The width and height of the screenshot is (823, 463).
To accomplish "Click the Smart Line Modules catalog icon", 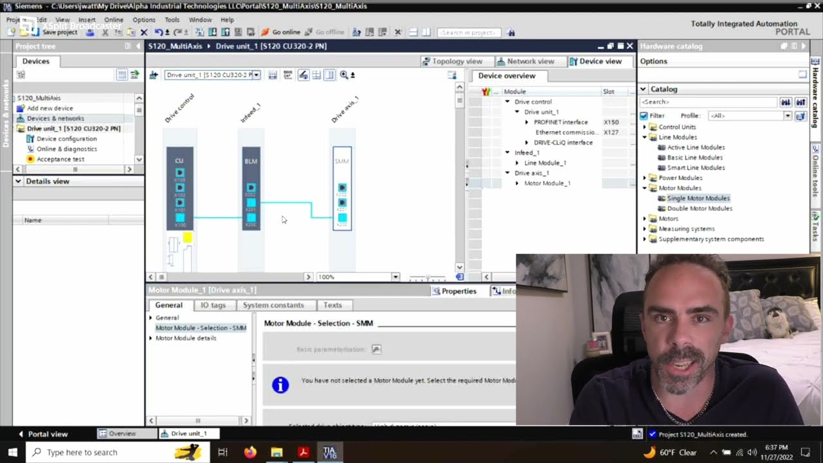I will pyautogui.click(x=662, y=168).
